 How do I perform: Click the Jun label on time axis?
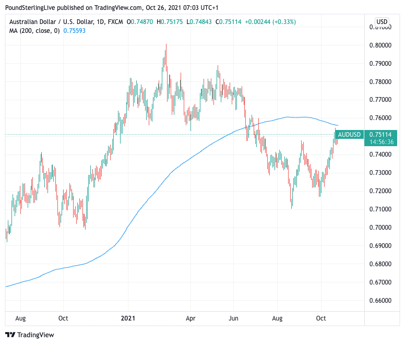pyautogui.click(x=234, y=317)
